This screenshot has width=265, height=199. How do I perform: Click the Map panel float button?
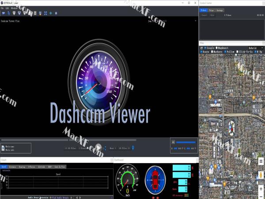coord(264,43)
